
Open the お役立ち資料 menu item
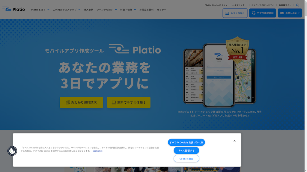146,10
